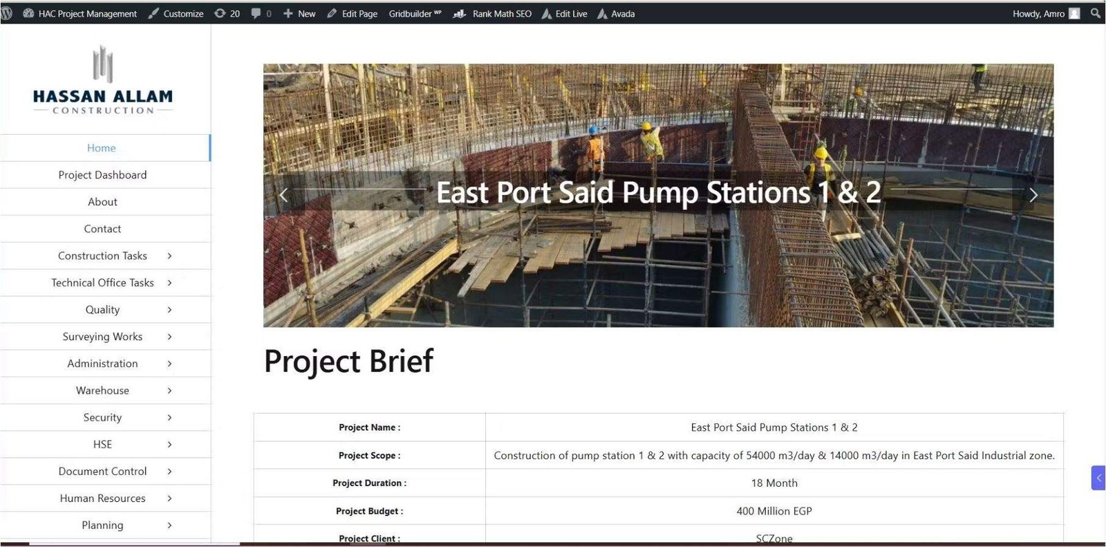1106x547 pixels.
Task: Open the About page from sidebar
Action: click(x=102, y=202)
